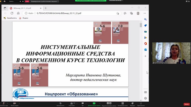Open Zoom Apps (Приложения)
The height and width of the screenshot is (107, 191).
pos(141,104)
